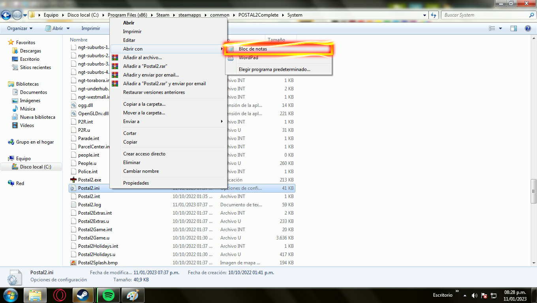Image resolution: width=537 pixels, height=303 pixels.
Task: Choose Bloc de notas in submenu
Action: 278,49
